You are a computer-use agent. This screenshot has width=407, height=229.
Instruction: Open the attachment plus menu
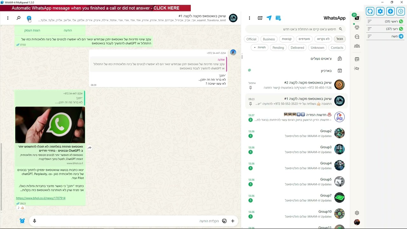233,221
